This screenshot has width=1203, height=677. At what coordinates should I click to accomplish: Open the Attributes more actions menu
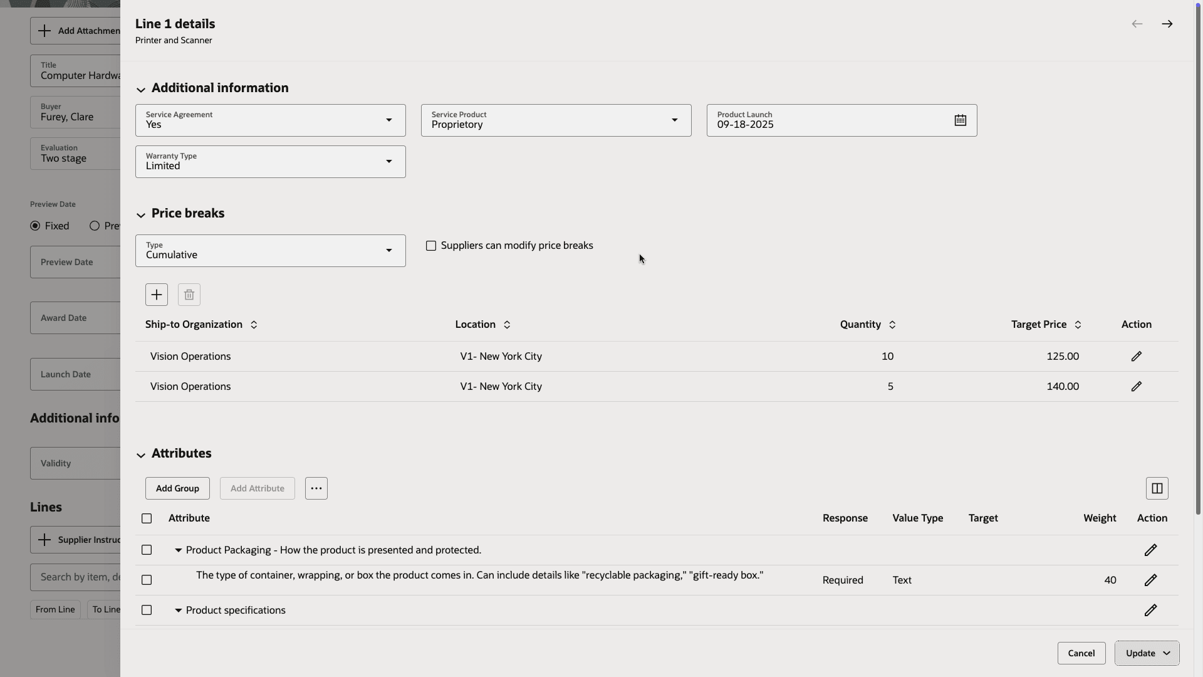click(x=316, y=488)
